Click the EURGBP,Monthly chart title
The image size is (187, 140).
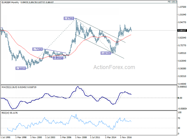tap(10, 2)
